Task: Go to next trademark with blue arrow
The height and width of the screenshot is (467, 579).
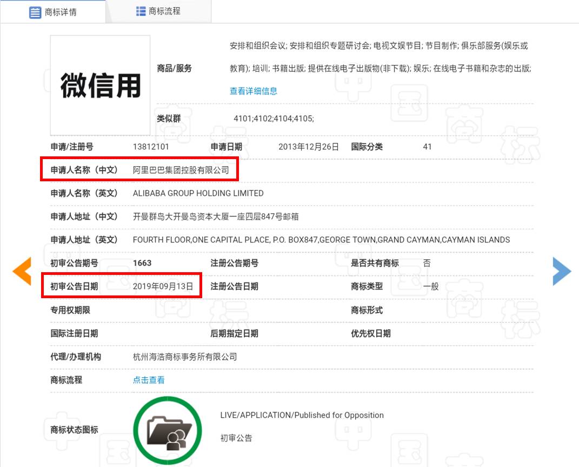Action: 562,271
